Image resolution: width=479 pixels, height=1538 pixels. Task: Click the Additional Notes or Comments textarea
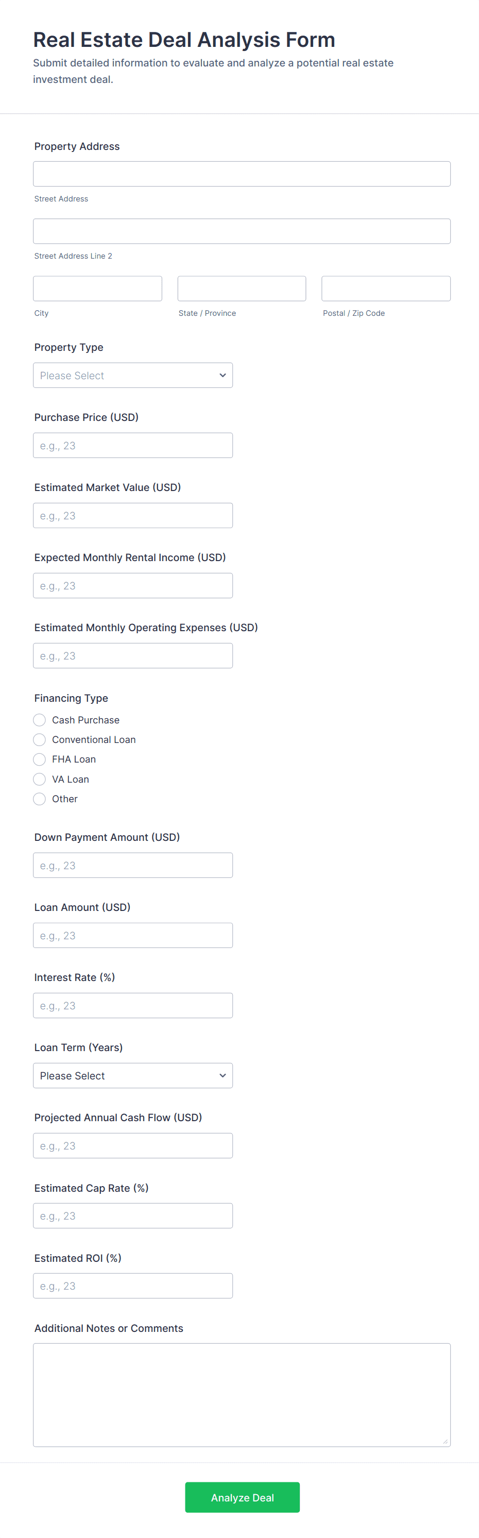pos(242,1395)
